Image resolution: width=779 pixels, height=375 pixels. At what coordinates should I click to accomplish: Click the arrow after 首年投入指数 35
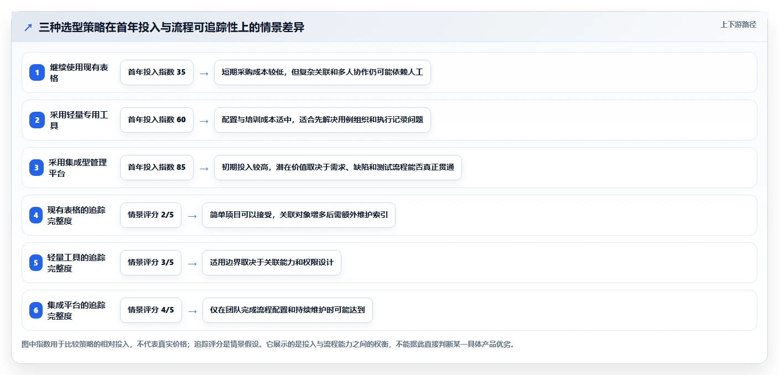tap(204, 73)
